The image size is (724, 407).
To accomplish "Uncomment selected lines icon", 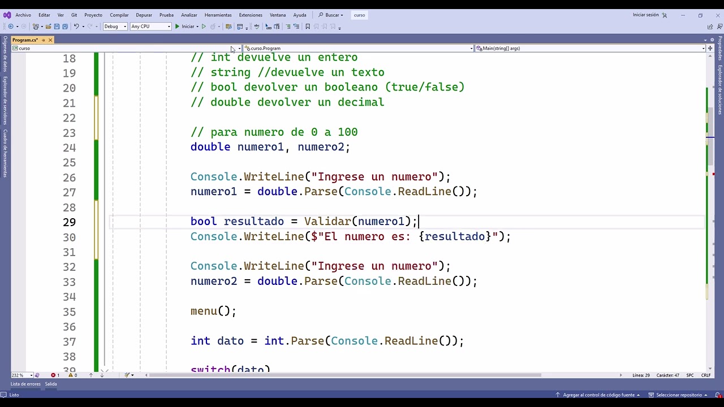I will (296, 27).
